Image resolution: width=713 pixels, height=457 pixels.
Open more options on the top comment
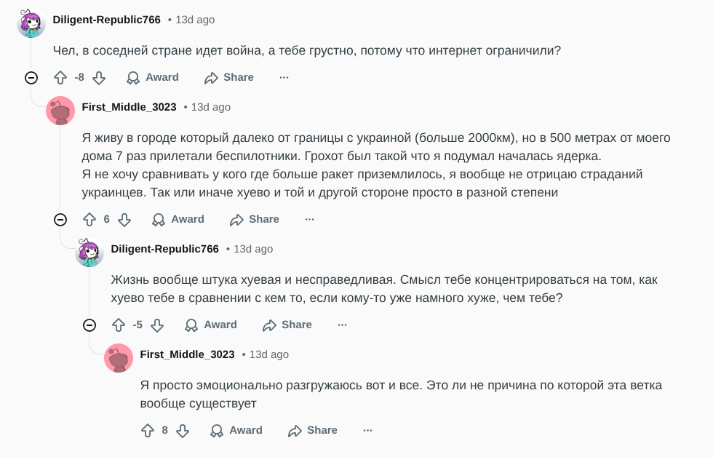(284, 77)
